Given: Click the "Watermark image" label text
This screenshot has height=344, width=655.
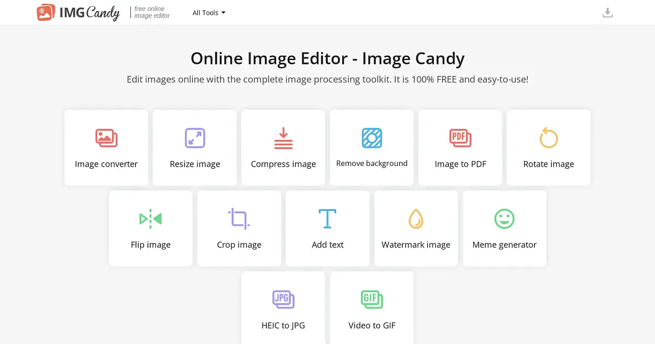Looking at the screenshot, I should pyautogui.click(x=416, y=245).
